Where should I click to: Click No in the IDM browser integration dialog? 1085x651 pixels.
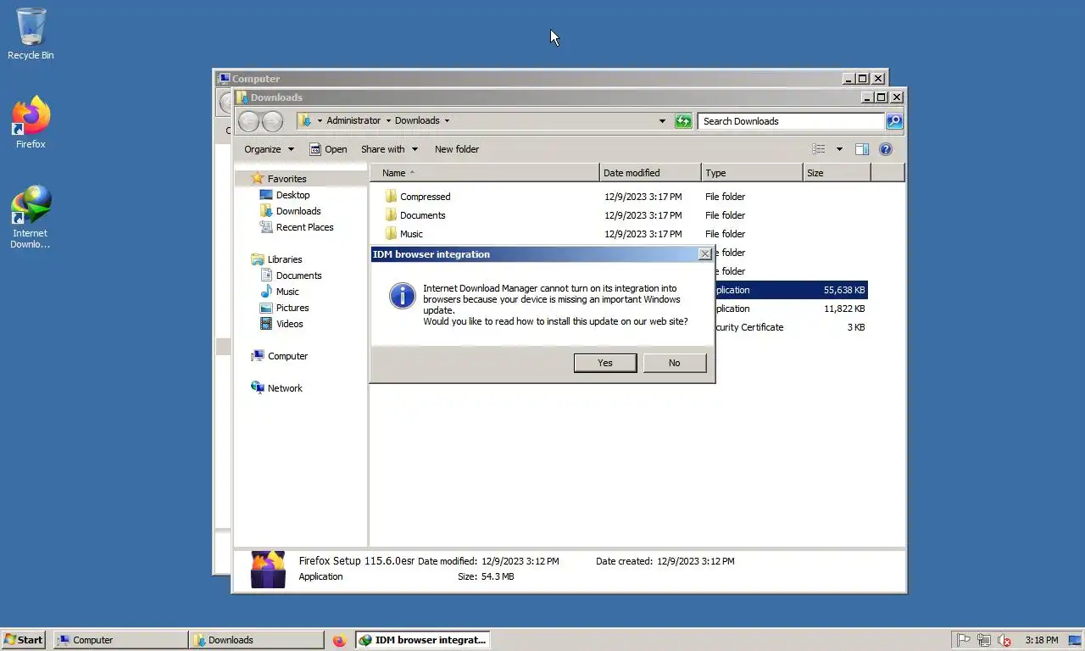[x=674, y=363]
